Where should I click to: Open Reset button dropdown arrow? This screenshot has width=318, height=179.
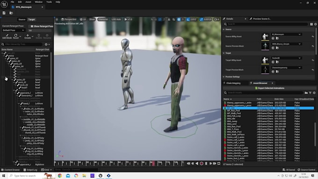pyautogui.click(x=20, y=37)
